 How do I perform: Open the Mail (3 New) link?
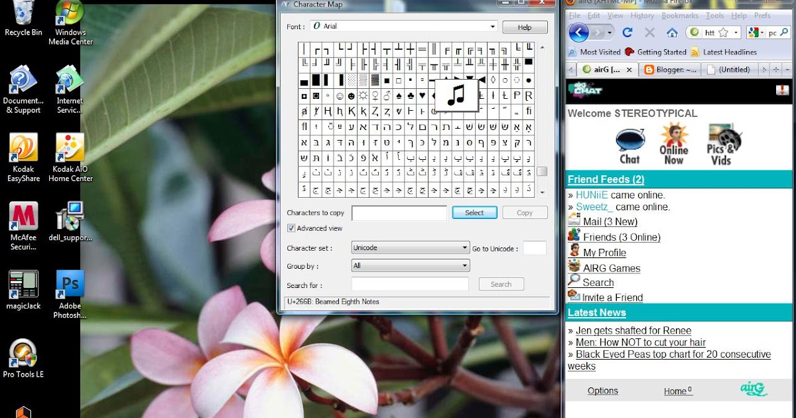pos(610,222)
